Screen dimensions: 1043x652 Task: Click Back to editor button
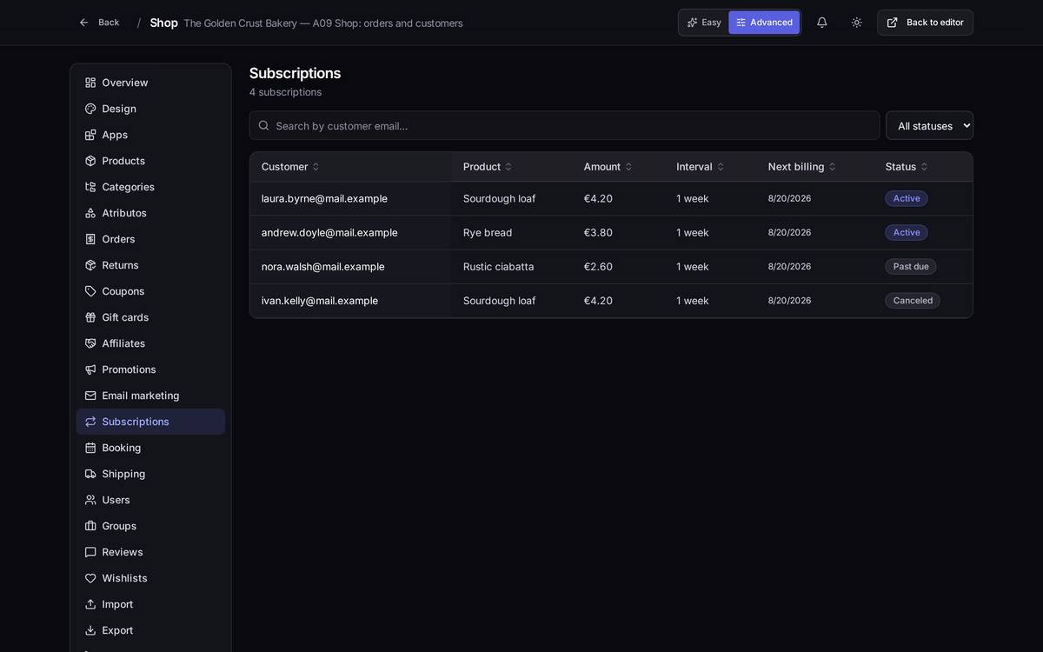(925, 23)
